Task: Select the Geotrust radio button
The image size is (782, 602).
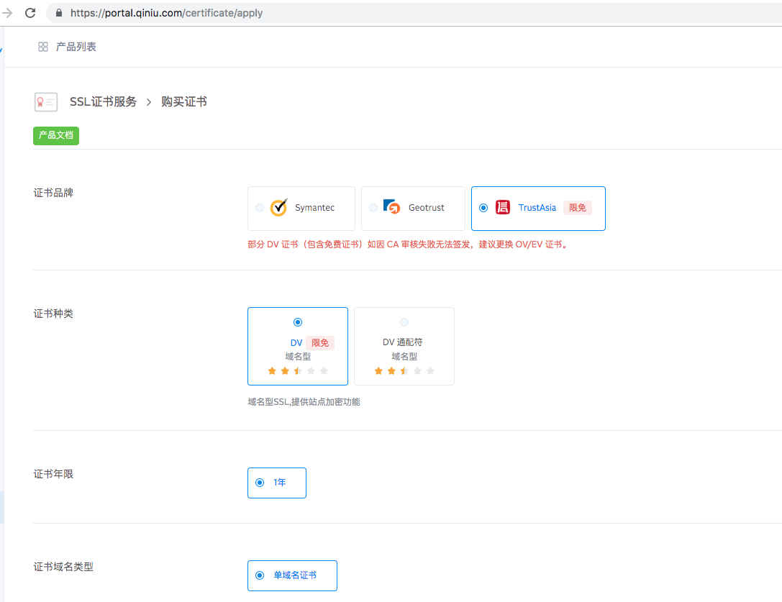Action: 373,208
